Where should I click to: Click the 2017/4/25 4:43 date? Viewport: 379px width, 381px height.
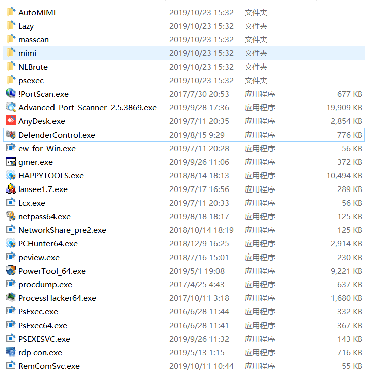point(196,285)
